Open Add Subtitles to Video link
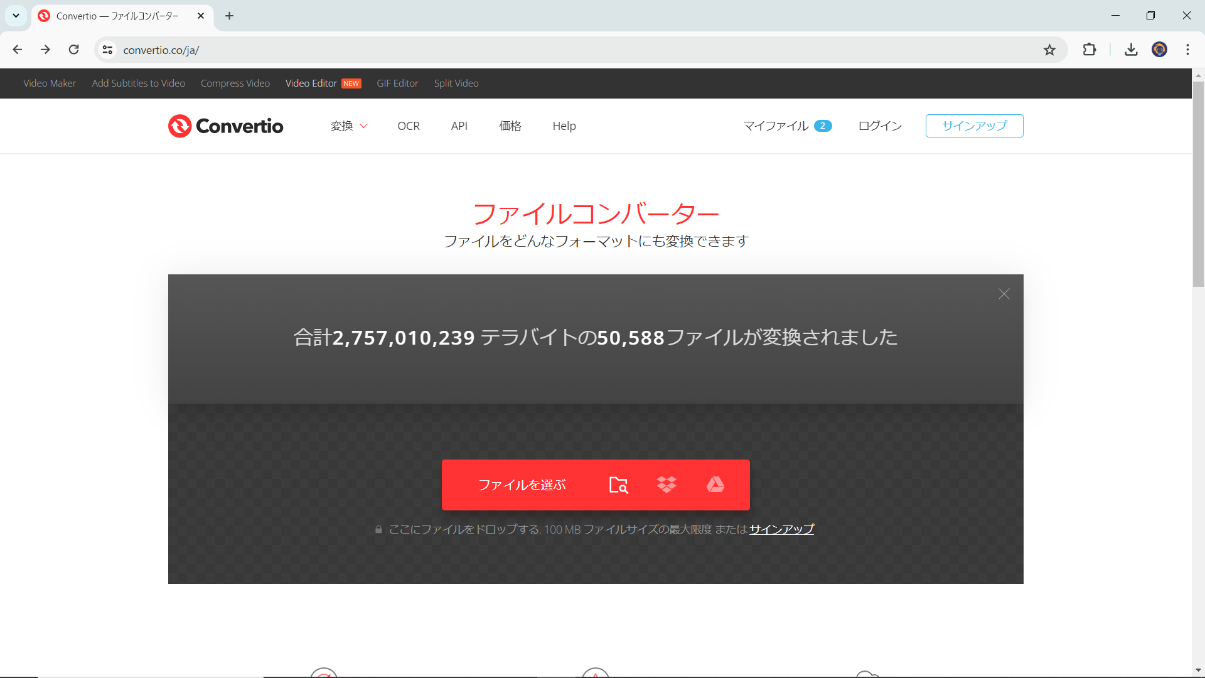1205x678 pixels. coord(138,83)
